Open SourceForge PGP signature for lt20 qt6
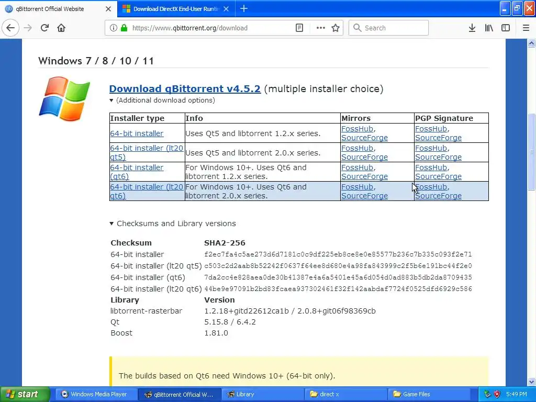536x402 pixels. pyautogui.click(x=438, y=196)
